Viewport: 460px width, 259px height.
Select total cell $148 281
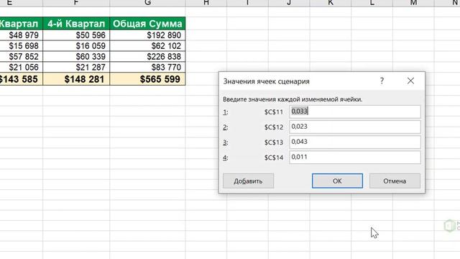pos(76,79)
